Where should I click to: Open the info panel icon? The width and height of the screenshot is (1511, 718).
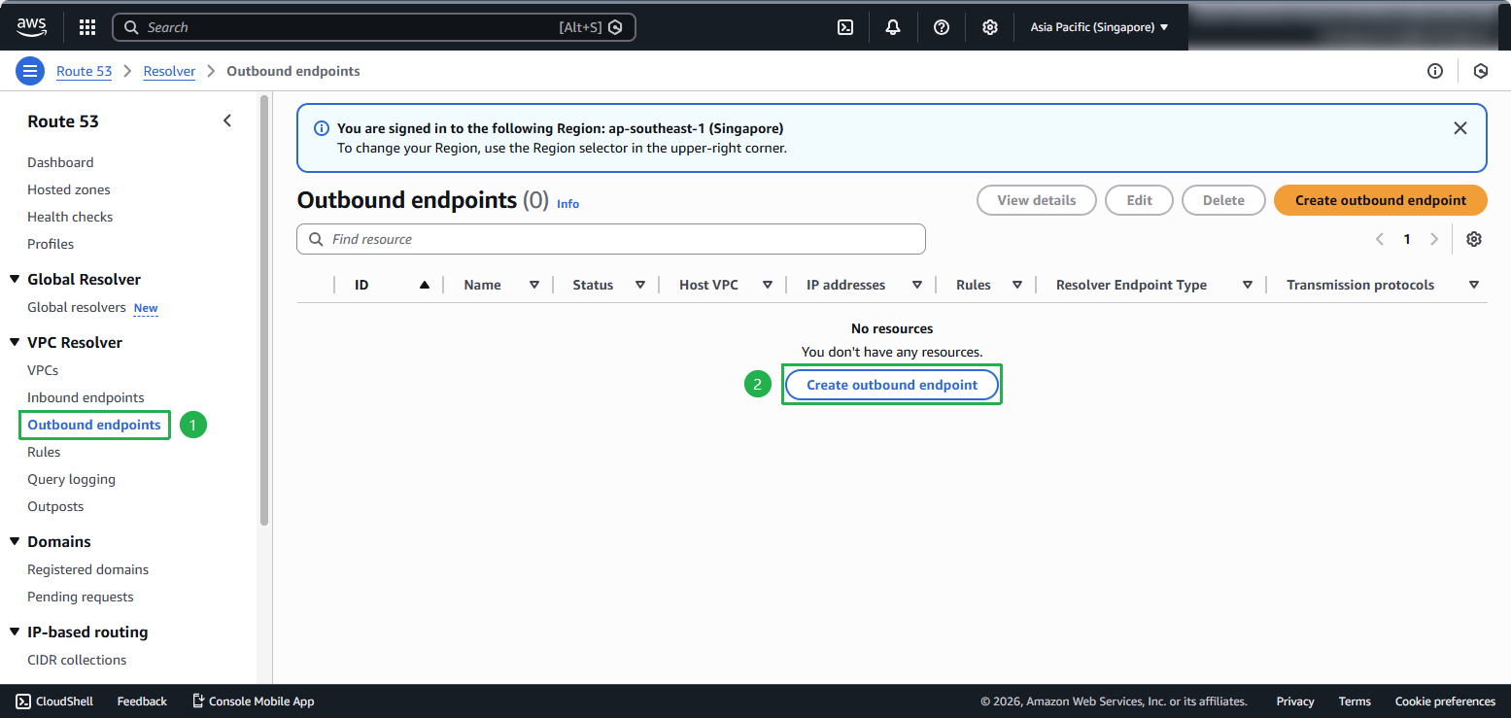(1435, 71)
